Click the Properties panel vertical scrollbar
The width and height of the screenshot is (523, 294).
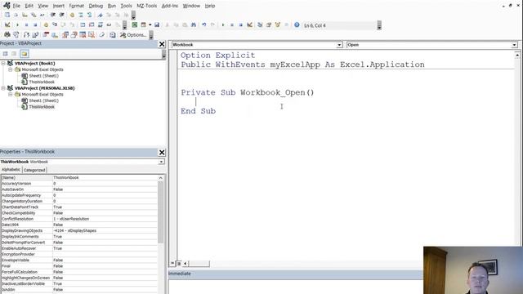point(160,212)
